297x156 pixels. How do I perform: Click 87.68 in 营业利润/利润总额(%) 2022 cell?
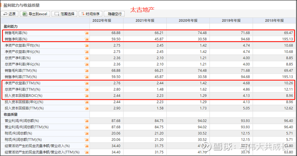pos(116,121)
